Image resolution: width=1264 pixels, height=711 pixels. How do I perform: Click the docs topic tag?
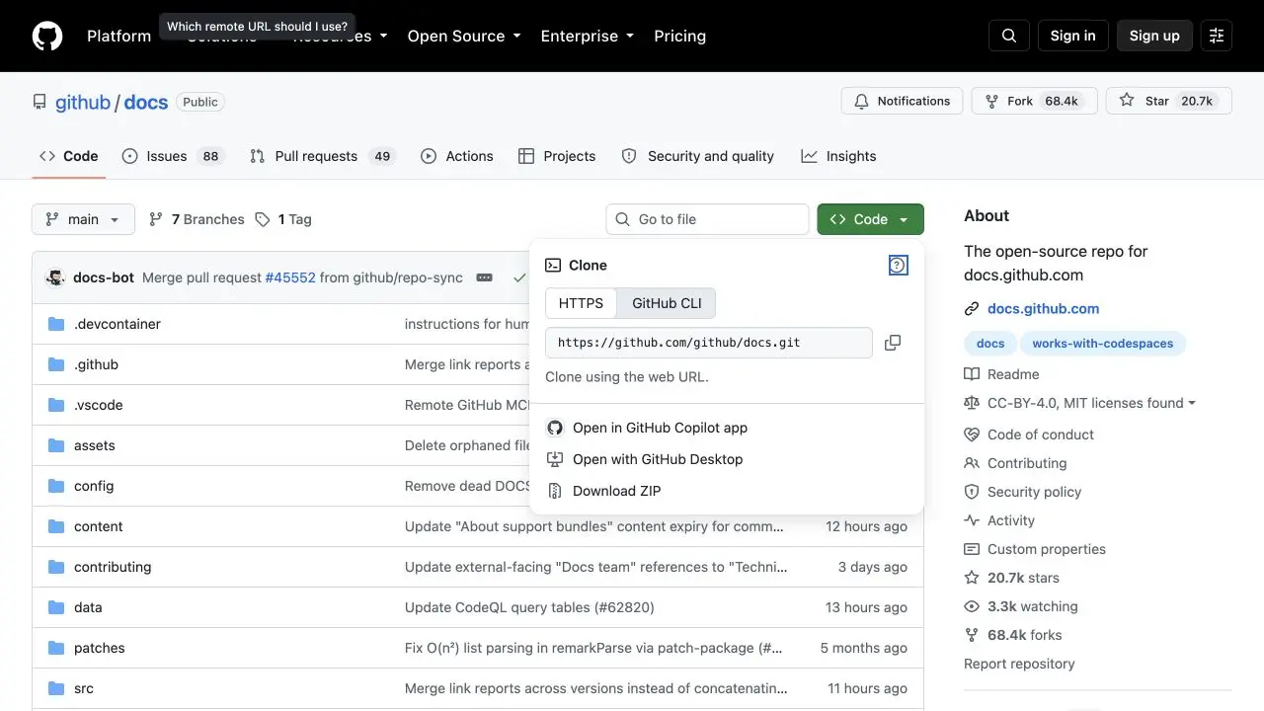click(990, 344)
